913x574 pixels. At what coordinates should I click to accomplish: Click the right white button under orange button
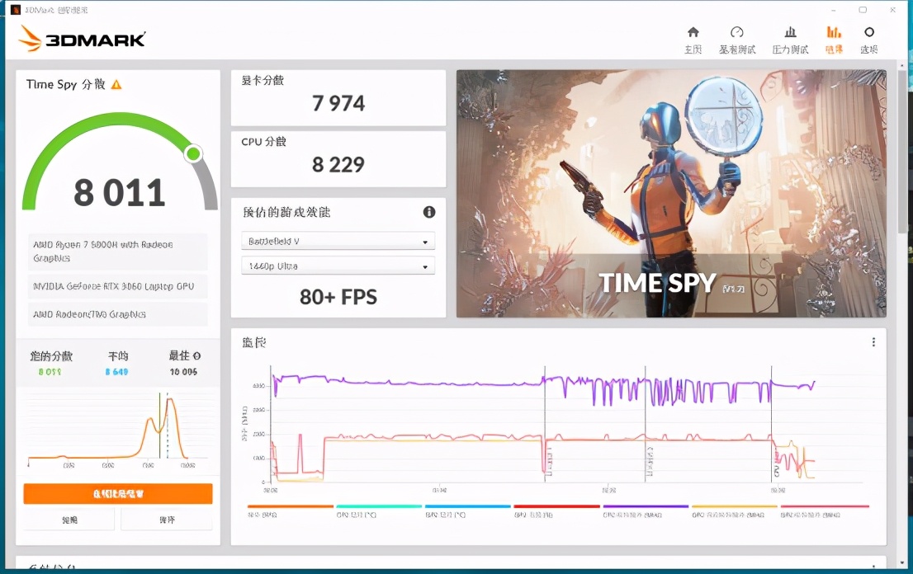click(x=166, y=520)
